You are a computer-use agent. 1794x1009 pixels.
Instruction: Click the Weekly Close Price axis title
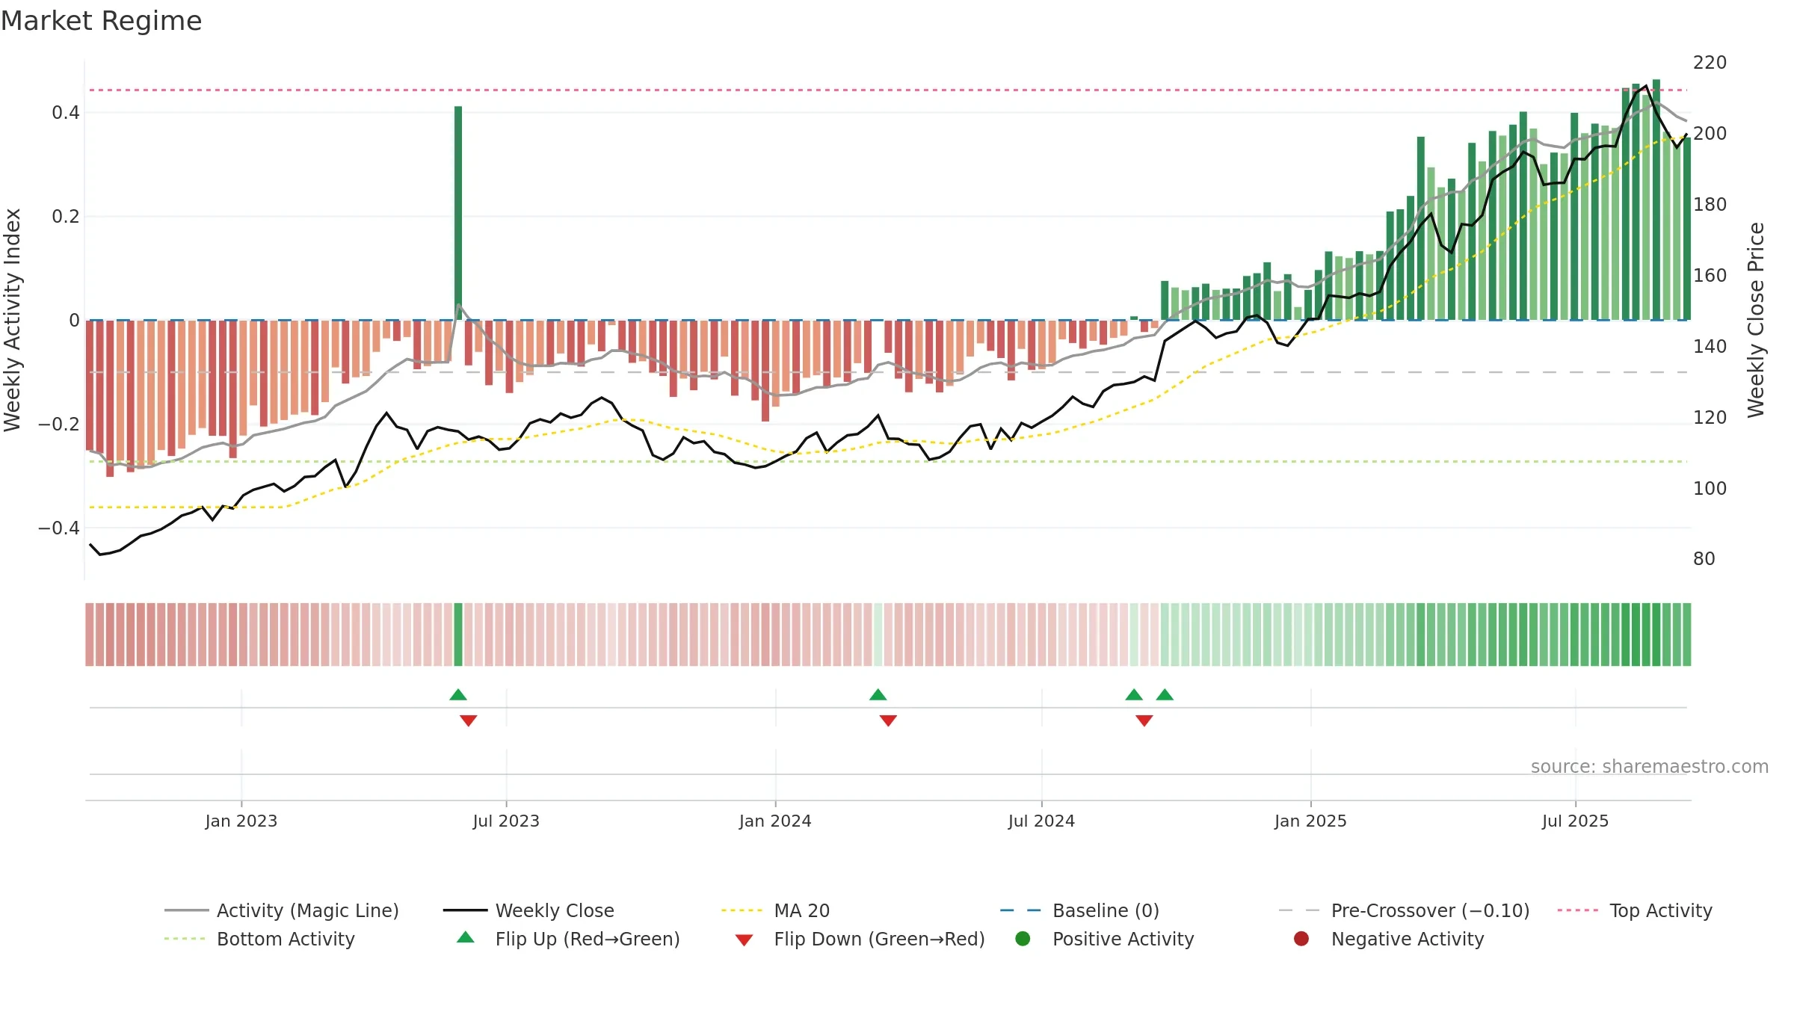pyautogui.click(x=1756, y=320)
